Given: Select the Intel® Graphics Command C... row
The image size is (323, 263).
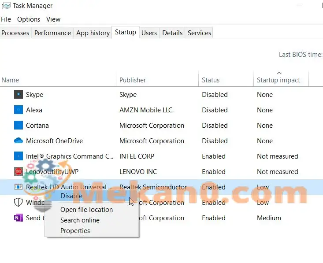Looking at the screenshot, I should point(161,156).
